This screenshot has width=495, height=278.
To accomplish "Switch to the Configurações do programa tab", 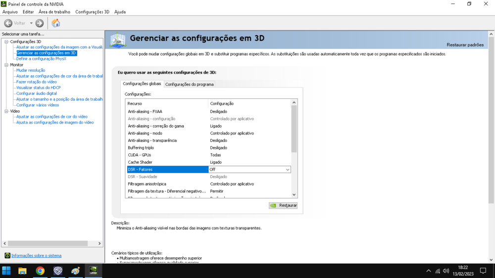I will 189,85.
